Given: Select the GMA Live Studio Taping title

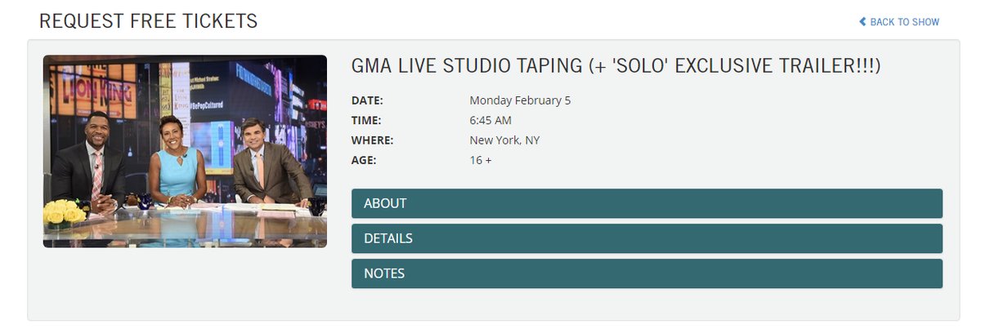Looking at the screenshot, I should (616, 67).
